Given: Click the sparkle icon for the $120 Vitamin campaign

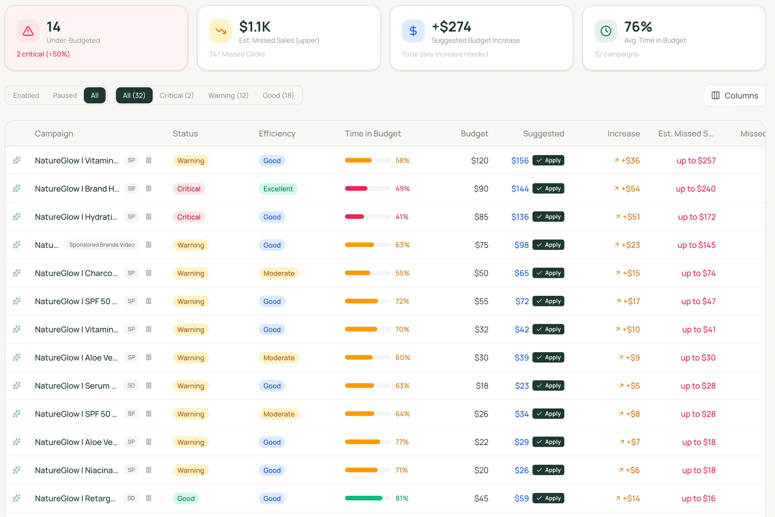Looking at the screenshot, I should coord(17,160).
